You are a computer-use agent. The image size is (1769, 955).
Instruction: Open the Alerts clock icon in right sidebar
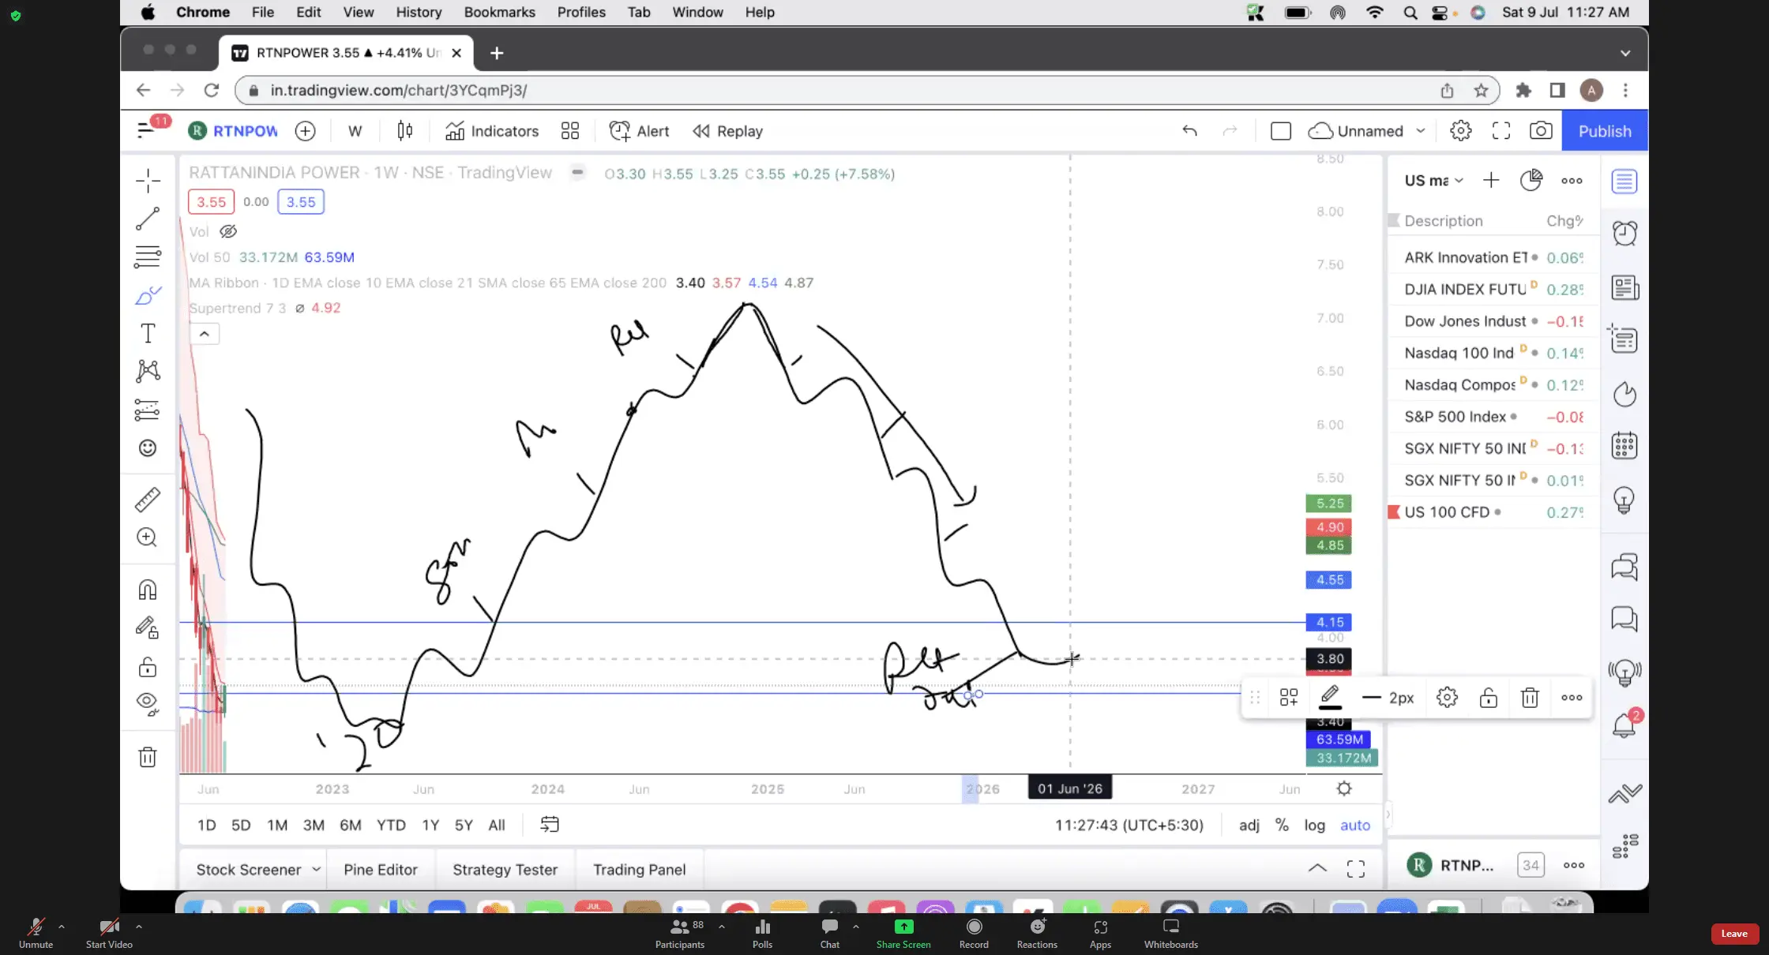(1624, 234)
